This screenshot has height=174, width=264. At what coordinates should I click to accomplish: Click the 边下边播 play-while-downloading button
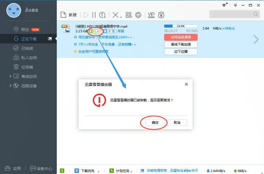[x=181, y=52]
